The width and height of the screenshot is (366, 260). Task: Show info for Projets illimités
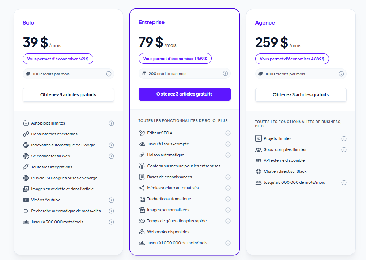[x=344, y=139]
